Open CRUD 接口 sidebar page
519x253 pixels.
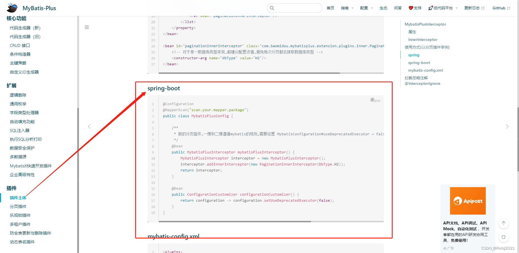20,46
